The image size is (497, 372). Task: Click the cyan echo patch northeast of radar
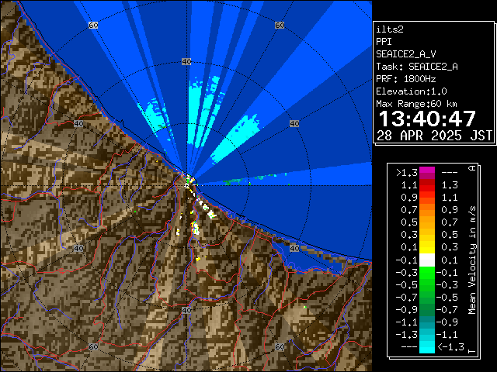tap(236, 139)
